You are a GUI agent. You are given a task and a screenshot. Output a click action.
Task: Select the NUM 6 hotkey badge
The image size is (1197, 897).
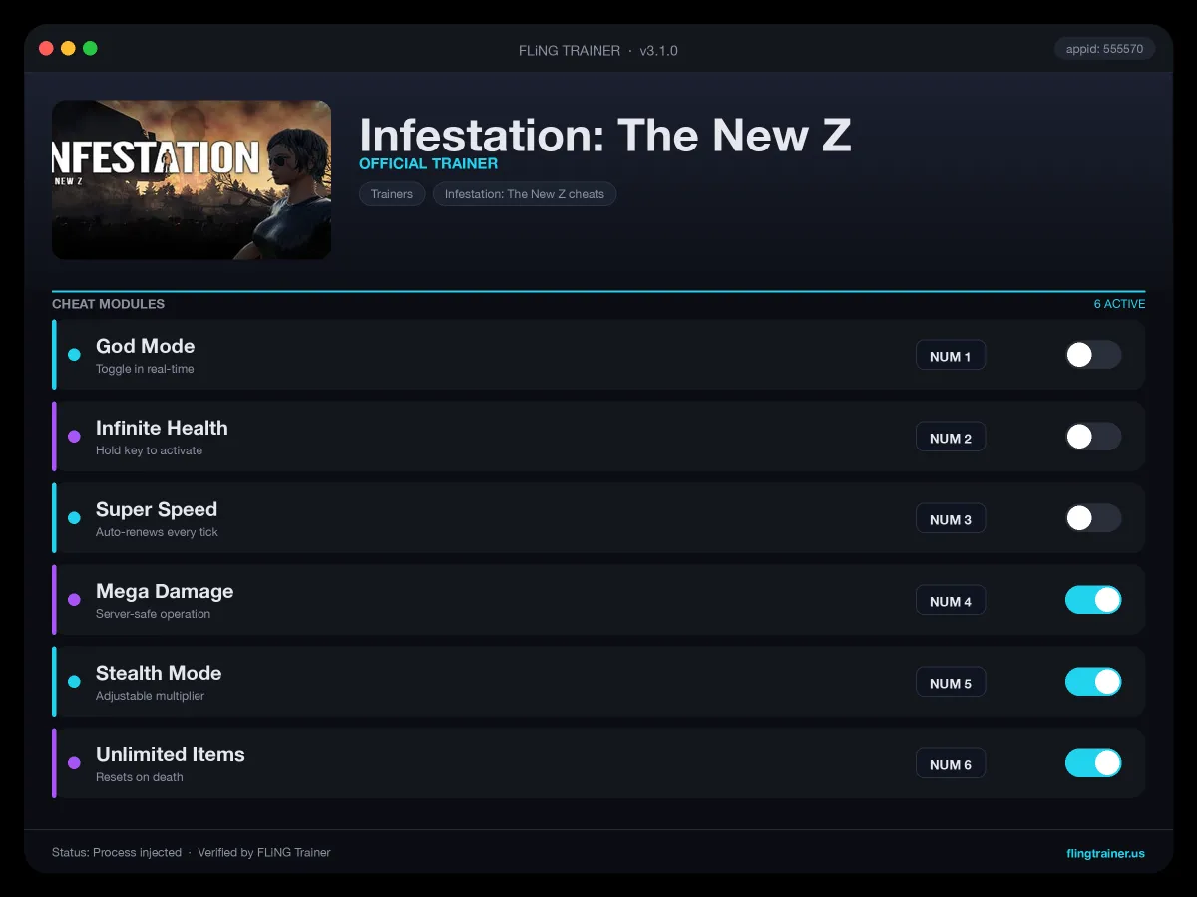[x=951, y=764]
